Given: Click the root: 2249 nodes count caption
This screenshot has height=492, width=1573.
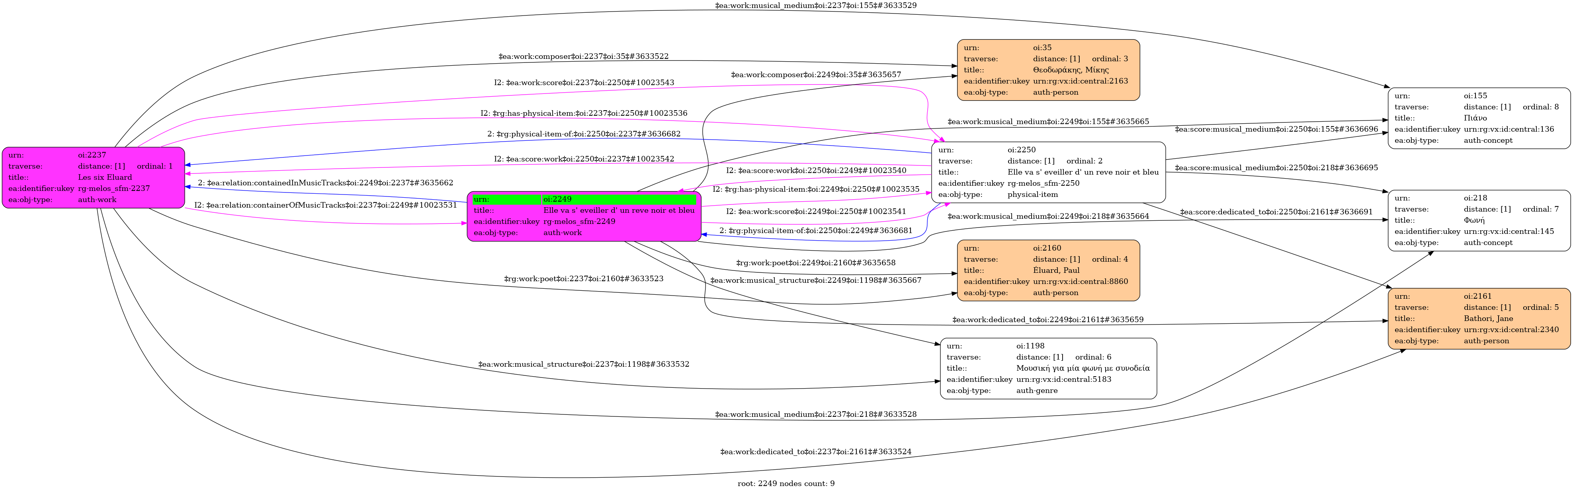Looking at the screenshot, I should tap(786, 484).
